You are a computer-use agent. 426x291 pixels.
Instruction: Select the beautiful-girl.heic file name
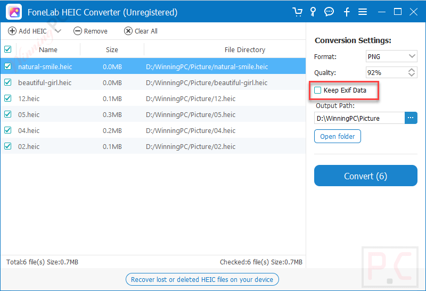pos(45,83)
